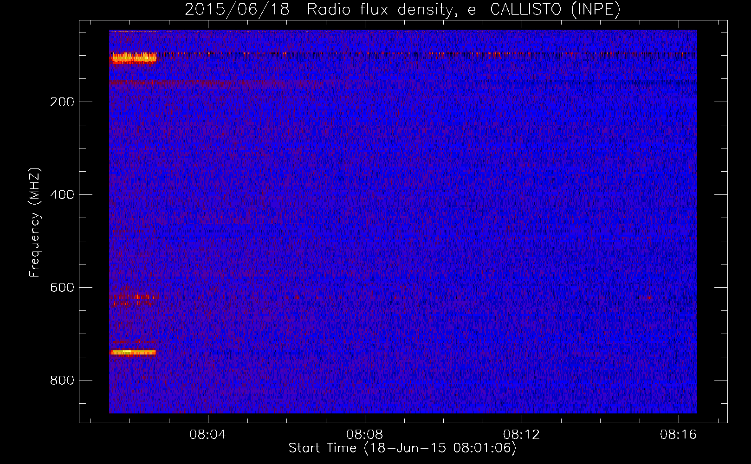Click the "Frequency (MHZ)" axis label
The image size is (751, 464).
pos(34,223)
